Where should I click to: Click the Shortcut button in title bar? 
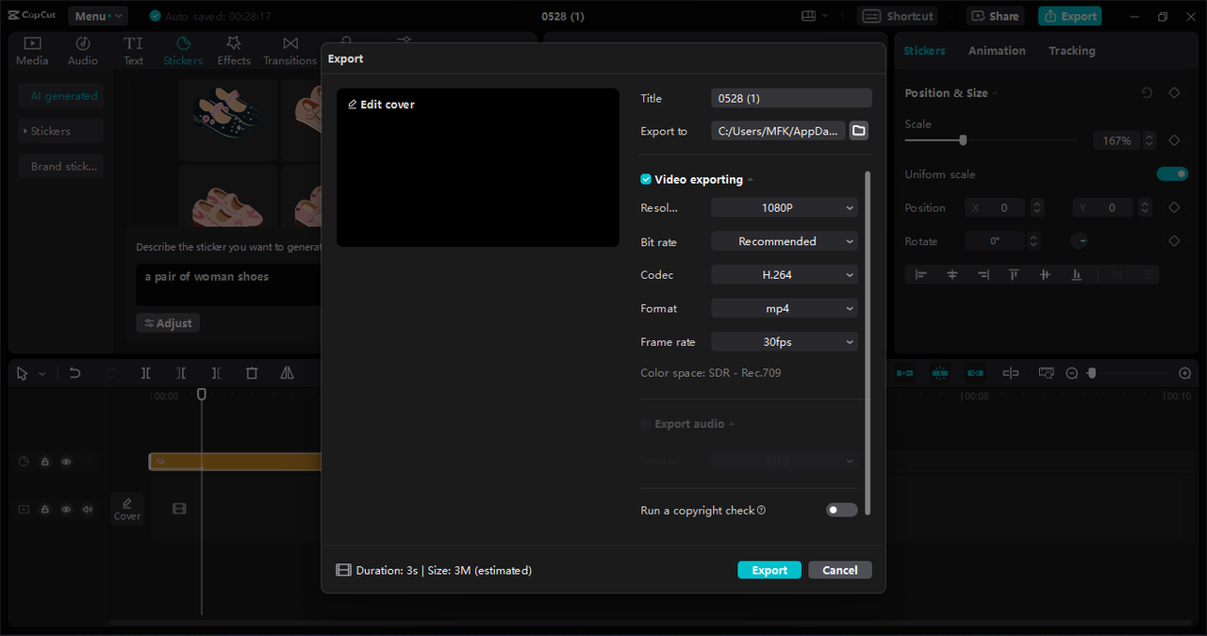pos(897,16)
